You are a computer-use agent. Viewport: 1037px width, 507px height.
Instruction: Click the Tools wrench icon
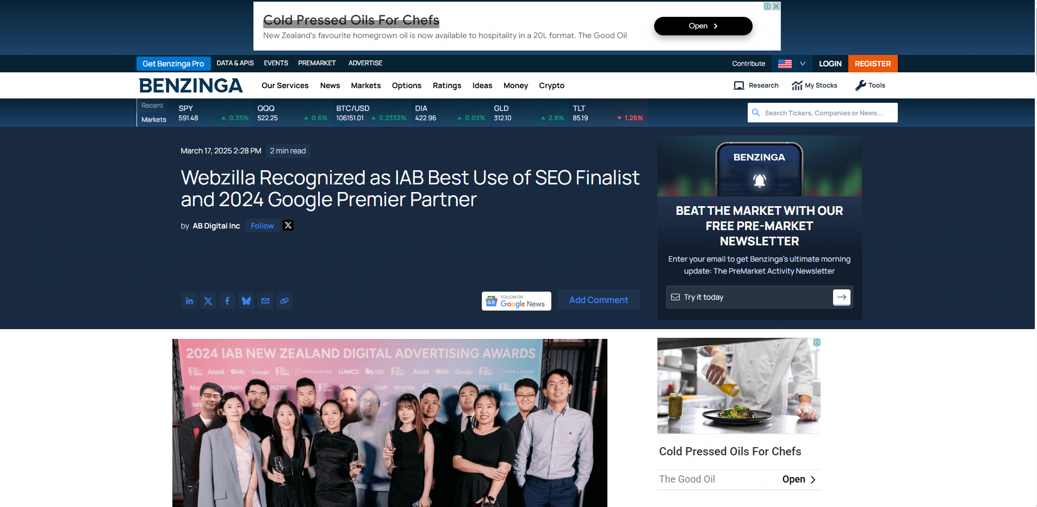(x=860, y=85)
